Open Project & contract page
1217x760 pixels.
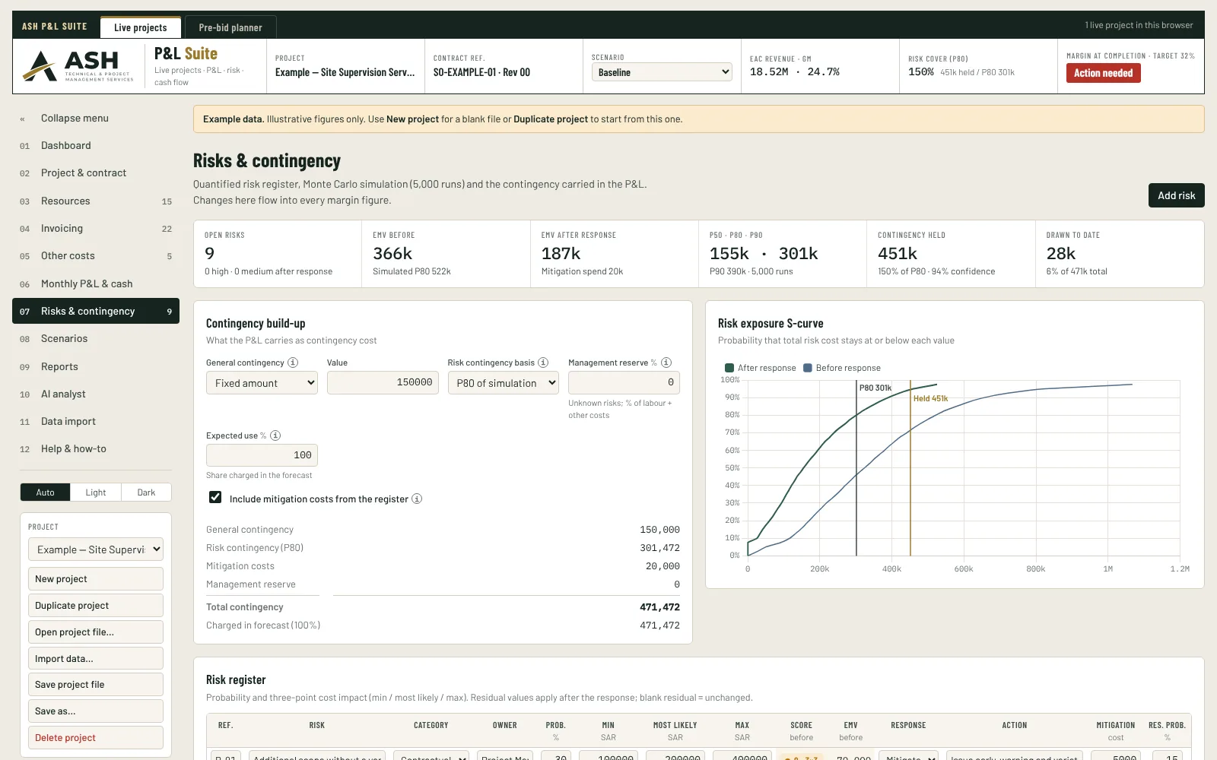pyautogui.click(x=96, y=173)
